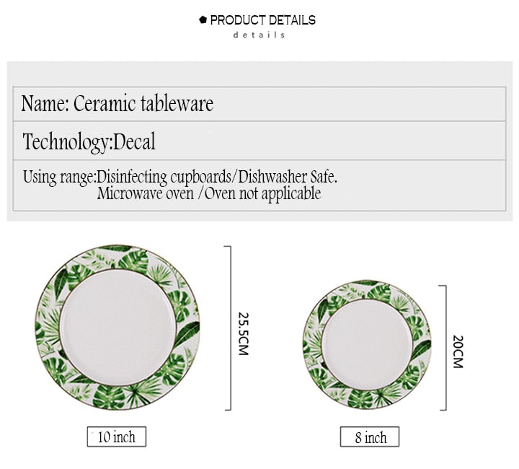
Task: Click the word 'Decal' in technology row
Action: [x=134, y=141]
